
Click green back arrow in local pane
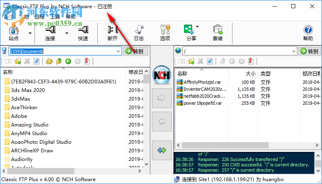coord(68,61)
